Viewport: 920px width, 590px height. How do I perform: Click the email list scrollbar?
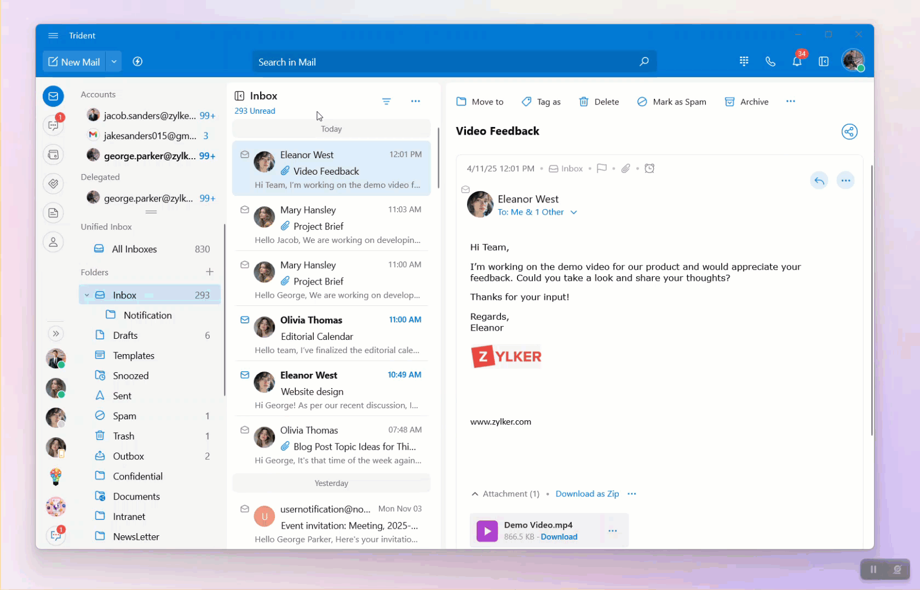[438, 158]
